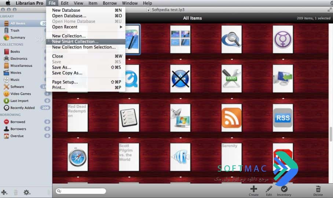Click the sidebar bottom trash icon

pyautogui.click(x=15, y=192)
